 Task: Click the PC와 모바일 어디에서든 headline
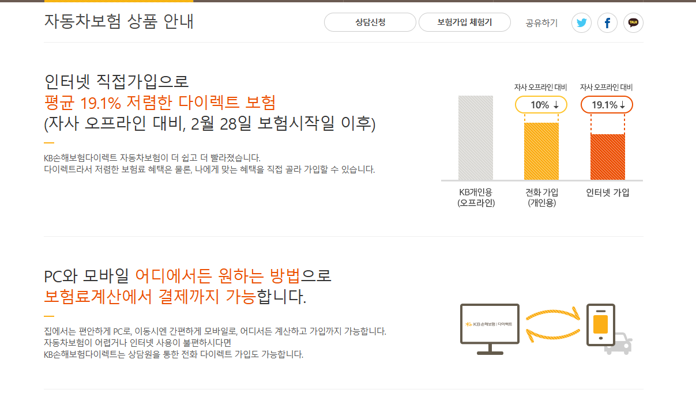(x=188, y=275)
